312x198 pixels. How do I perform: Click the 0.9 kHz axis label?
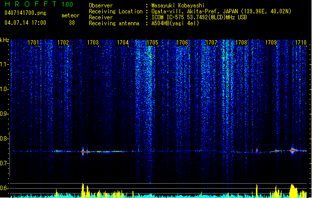coord(4,114)
